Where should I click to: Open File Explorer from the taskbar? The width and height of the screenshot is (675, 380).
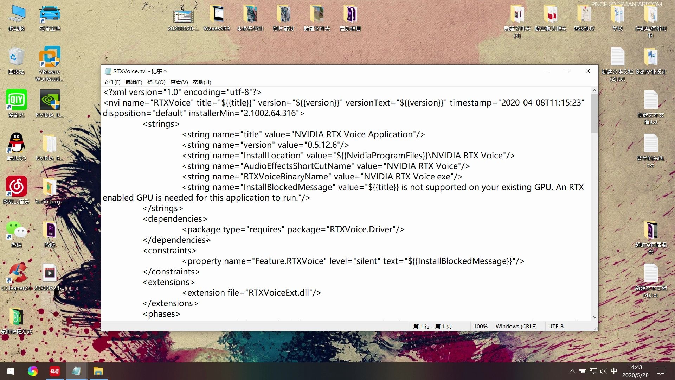(x=98, y=371)
